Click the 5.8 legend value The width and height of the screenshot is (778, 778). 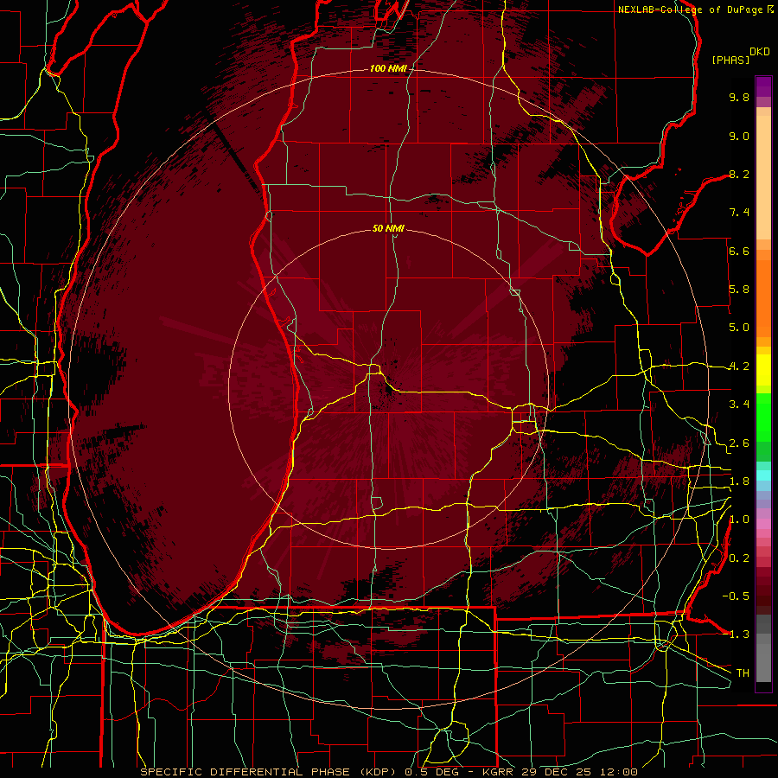click(x=739, y=290)
